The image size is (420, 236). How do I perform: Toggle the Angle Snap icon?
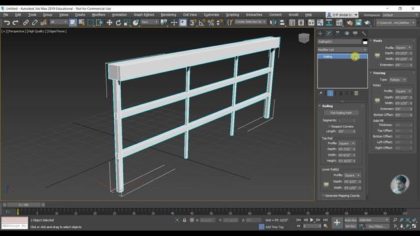pyautogui.click(x=201, y=23)
